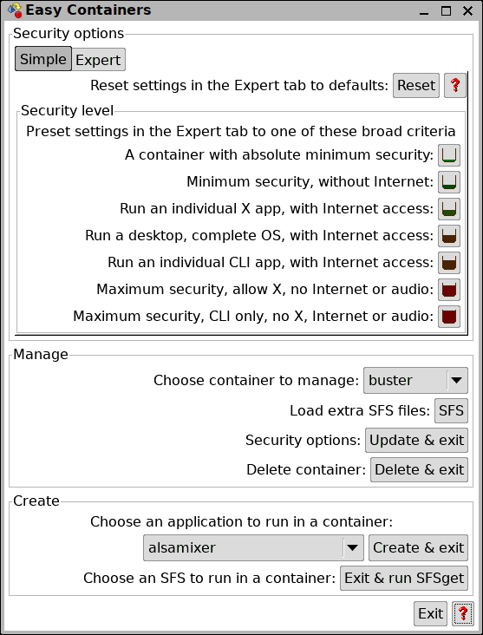Pick individual X app with Internet icon
Viewport: 483px width, 635px height.
tap(449, 209)
